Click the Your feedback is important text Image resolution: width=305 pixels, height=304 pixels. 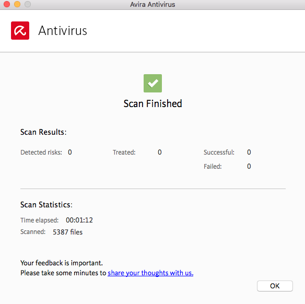pyautogui.click(x=62, y=263)
